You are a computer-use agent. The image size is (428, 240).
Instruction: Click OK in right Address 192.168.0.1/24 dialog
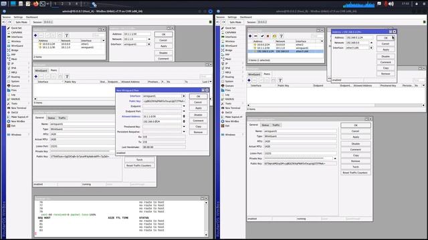pos(385,38)
